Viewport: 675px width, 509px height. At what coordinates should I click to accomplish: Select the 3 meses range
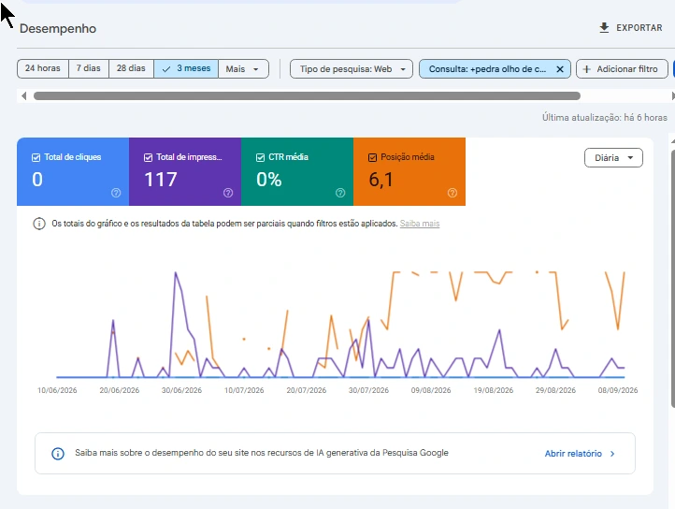(x=186, y=68)
